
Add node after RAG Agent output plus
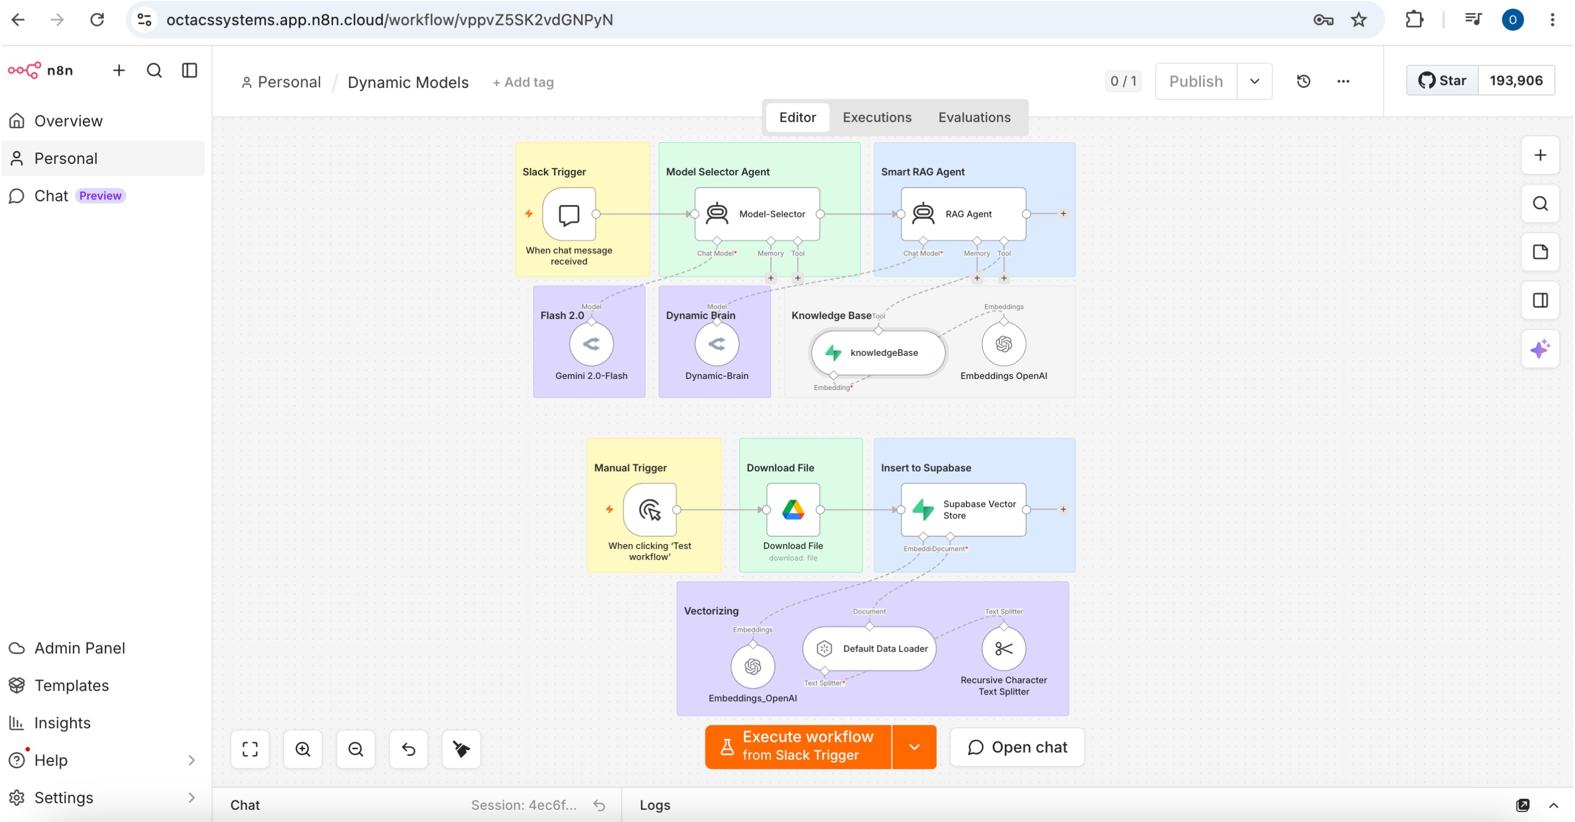click(x=1063, y=214)
